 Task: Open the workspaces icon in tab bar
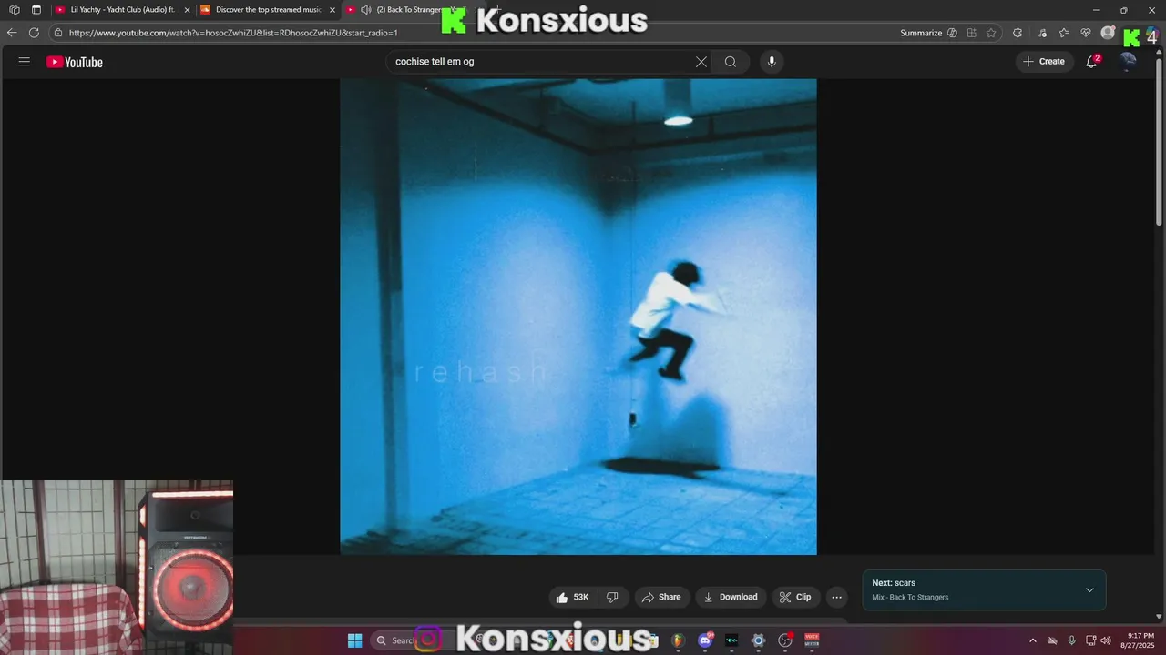(x=15, y=10)
